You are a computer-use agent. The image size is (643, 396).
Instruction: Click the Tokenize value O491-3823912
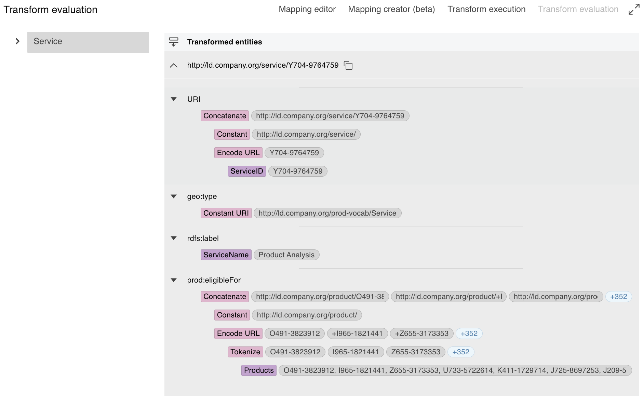tap(295, 352)
